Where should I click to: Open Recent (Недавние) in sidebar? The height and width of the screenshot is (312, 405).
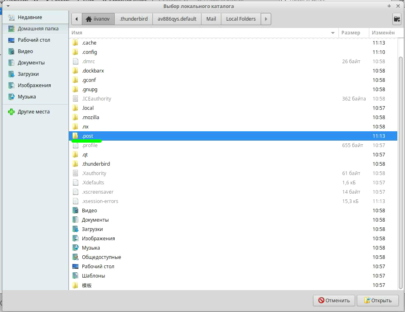coord(35,17)
